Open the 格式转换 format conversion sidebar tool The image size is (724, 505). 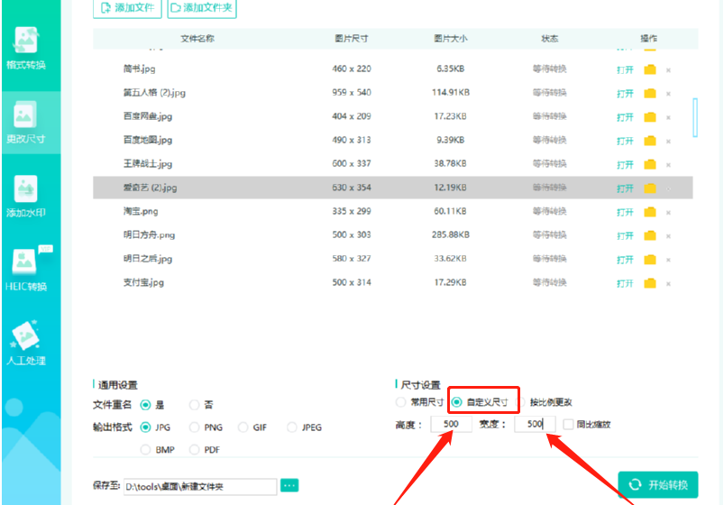click(26, 48)
